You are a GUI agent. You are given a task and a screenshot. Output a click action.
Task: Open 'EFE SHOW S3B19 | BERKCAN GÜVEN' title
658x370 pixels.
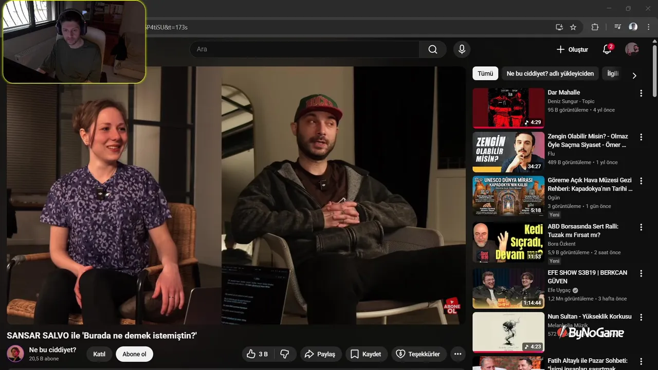click(587, 277)
